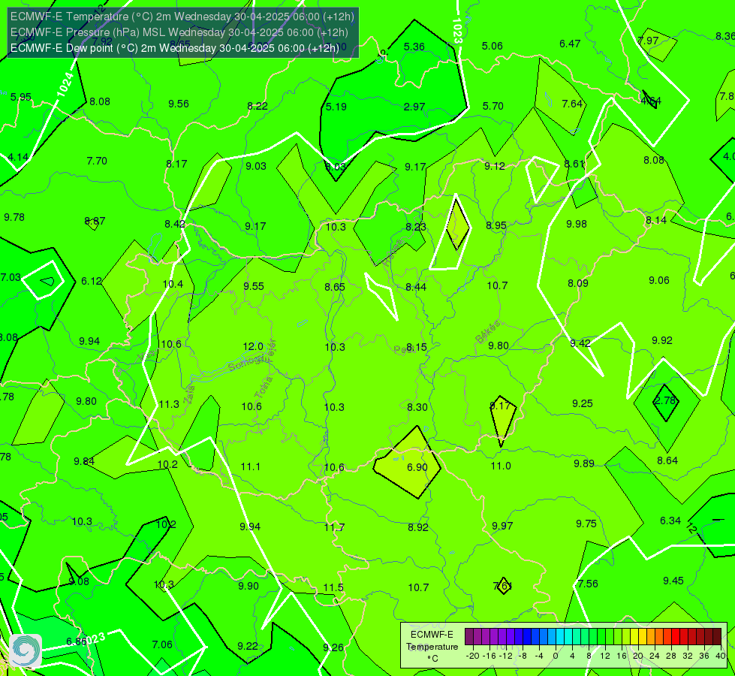This screenshot has height=676, width=735.
Task: Click the 1024 isobar label
Action: [65, 85]
